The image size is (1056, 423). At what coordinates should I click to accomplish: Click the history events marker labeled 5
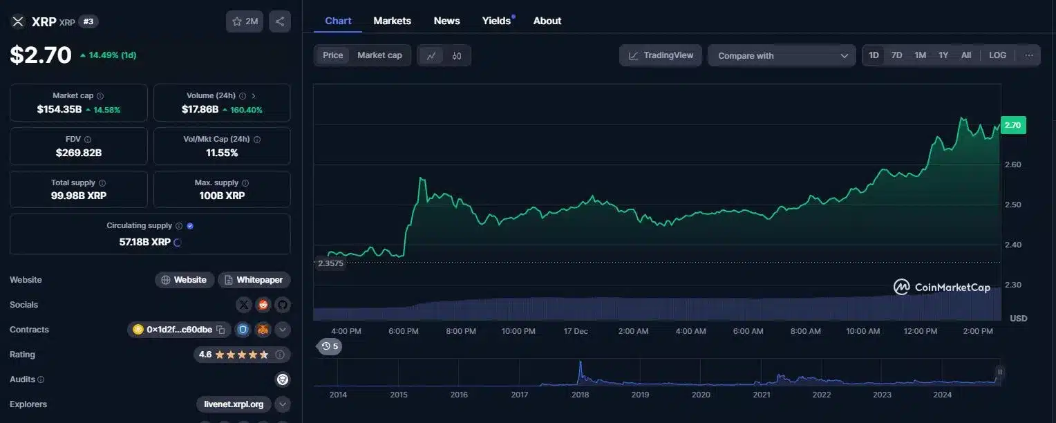point(330,346)
